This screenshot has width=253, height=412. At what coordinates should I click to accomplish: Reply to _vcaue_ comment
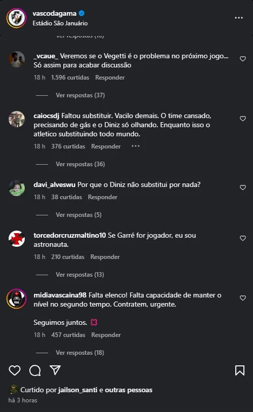click(110, 78)
